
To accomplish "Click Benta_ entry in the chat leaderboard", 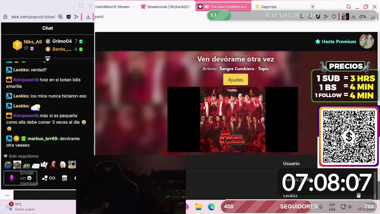I will point(62,49).
